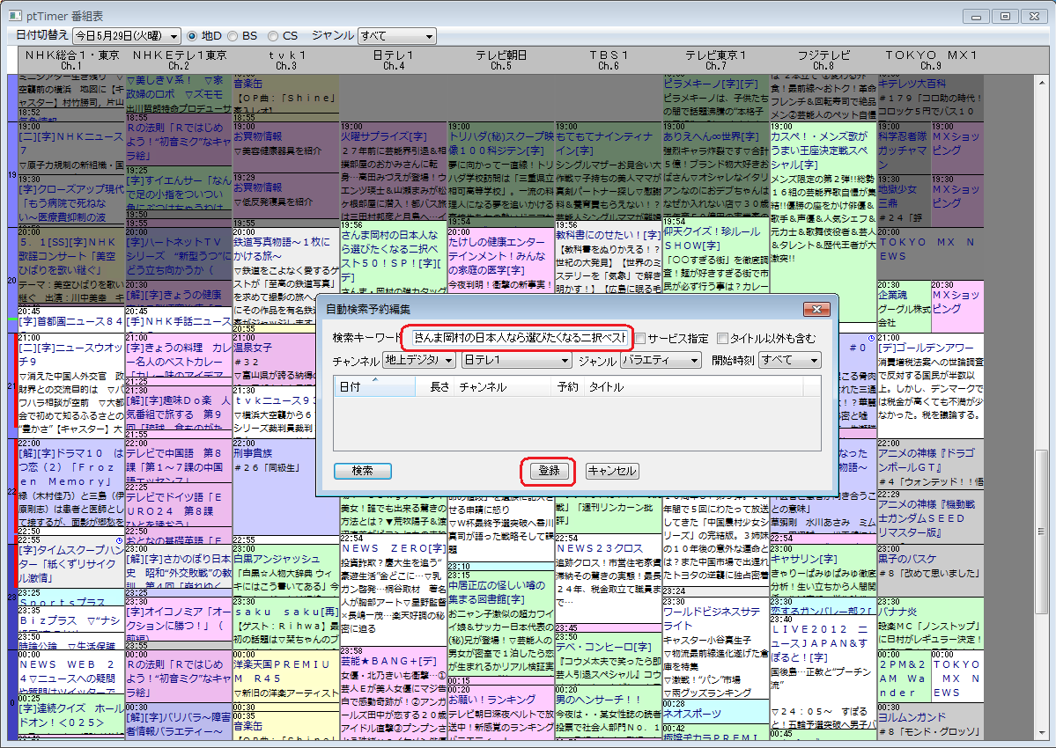Expand the top ジャンル すべて dropdown

[396, 36]
